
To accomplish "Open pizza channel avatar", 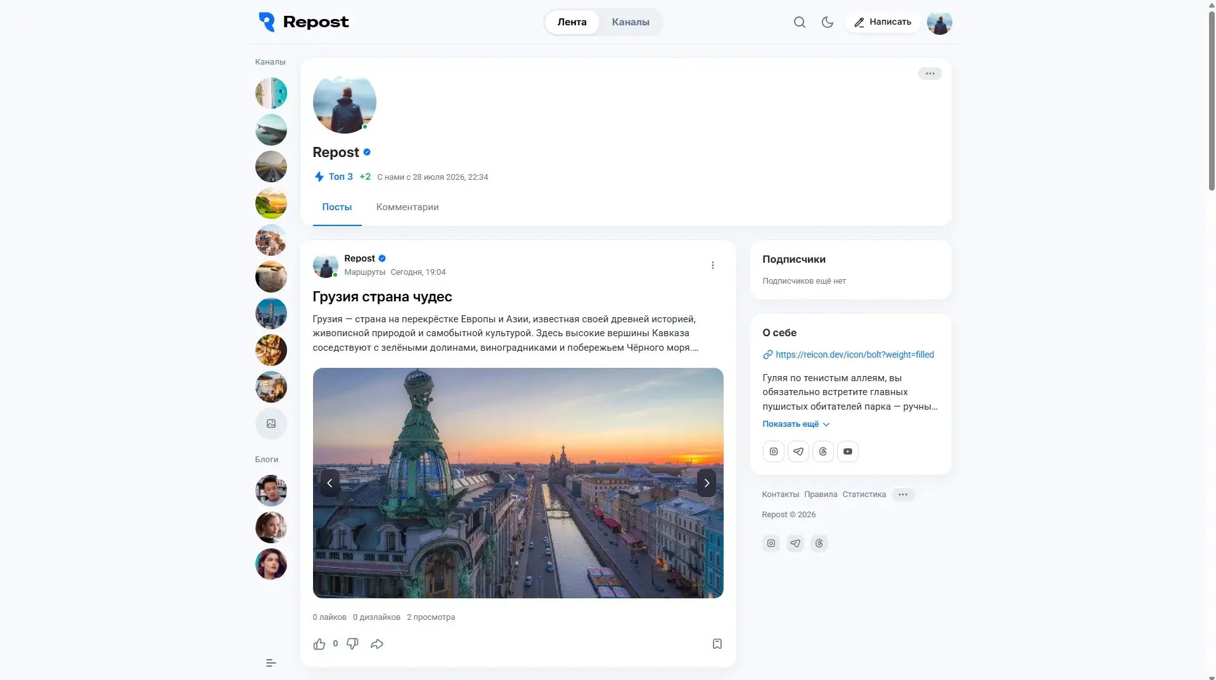I will coord(271,350).
